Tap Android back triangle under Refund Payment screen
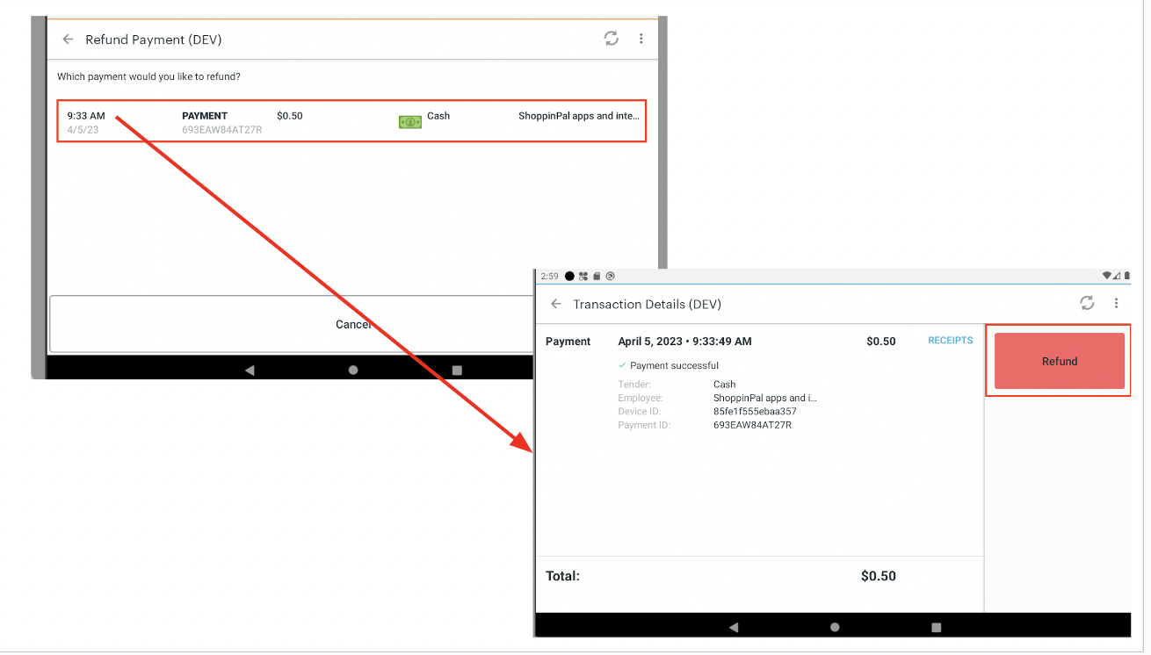 tap(250, 371)
